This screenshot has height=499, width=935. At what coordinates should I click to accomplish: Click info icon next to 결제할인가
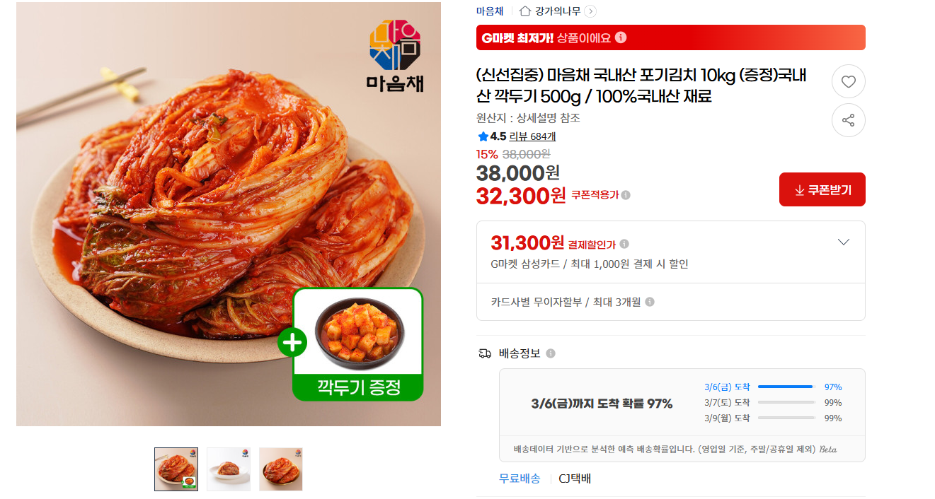(624, 244)
